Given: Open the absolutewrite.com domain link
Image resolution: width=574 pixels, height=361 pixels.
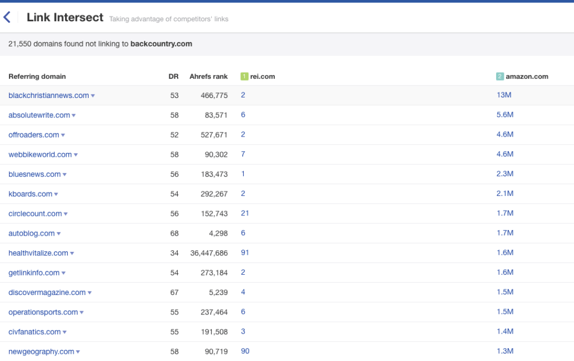Looking at the screenshot, I should [39, 115].
